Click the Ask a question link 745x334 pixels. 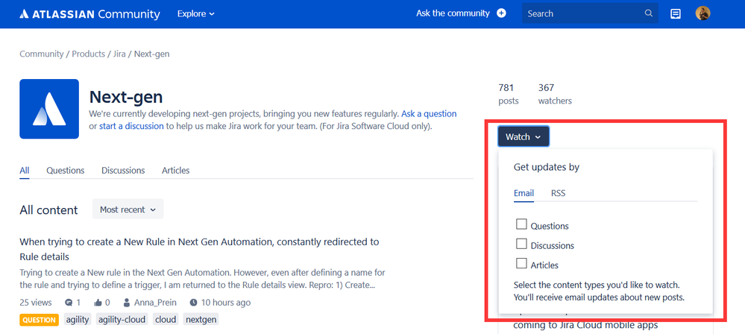tap(429, 114)
